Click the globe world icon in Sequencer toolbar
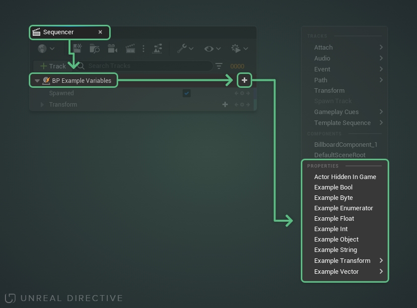 click(x=42, y=48)
